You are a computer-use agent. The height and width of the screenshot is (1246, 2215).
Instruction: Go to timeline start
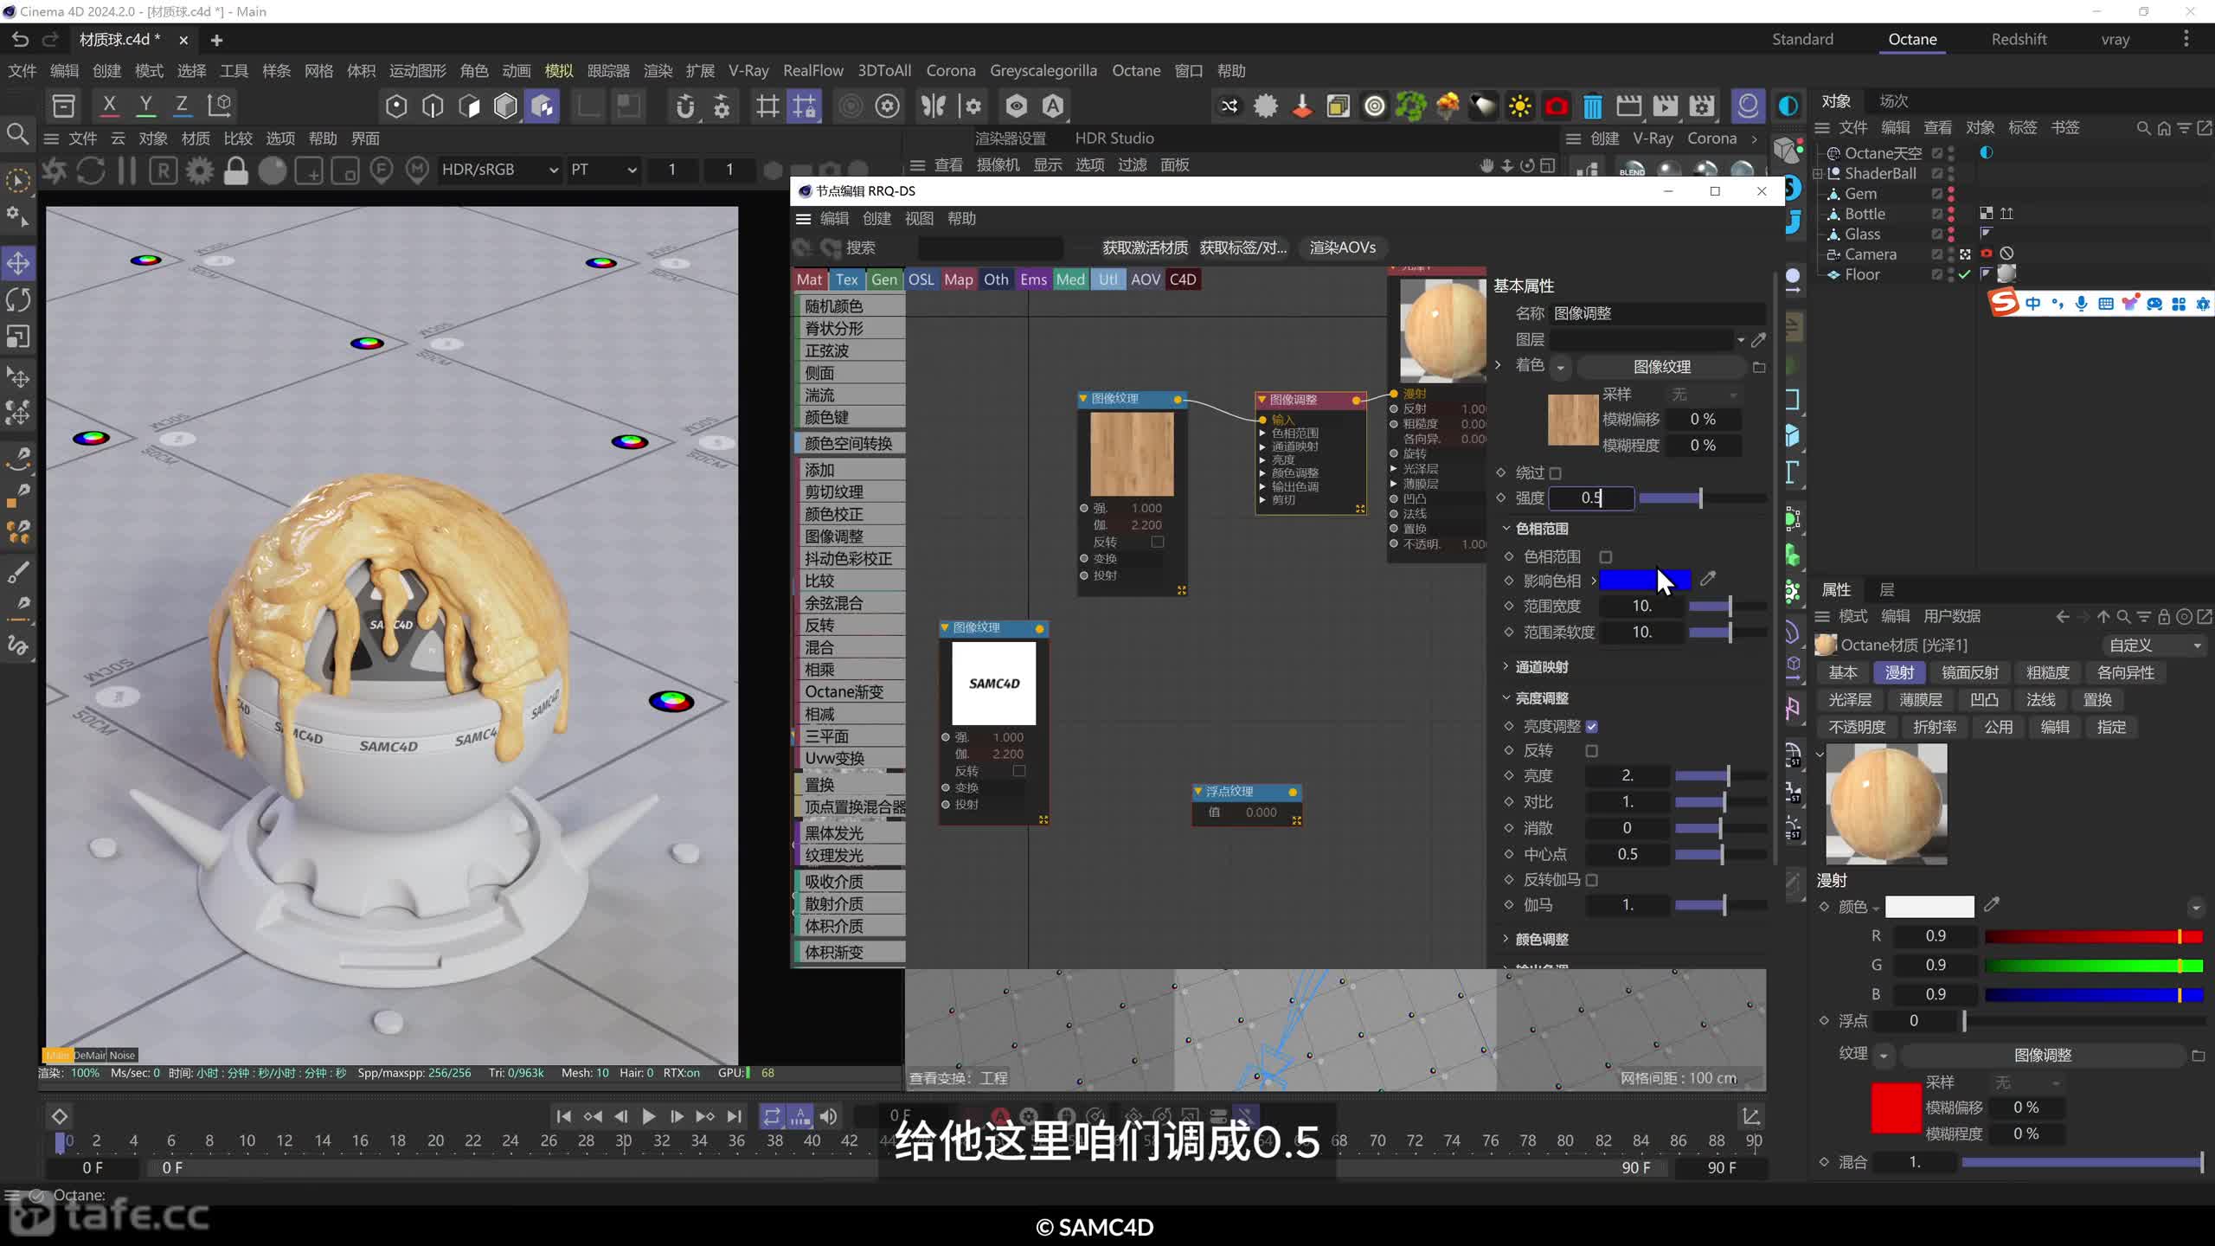(x=563, y=1116)
